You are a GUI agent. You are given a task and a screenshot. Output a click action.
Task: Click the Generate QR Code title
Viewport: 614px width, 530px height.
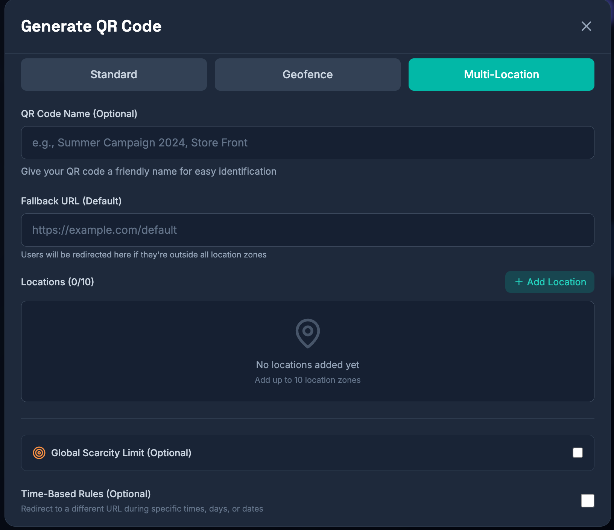click(91, 26)
